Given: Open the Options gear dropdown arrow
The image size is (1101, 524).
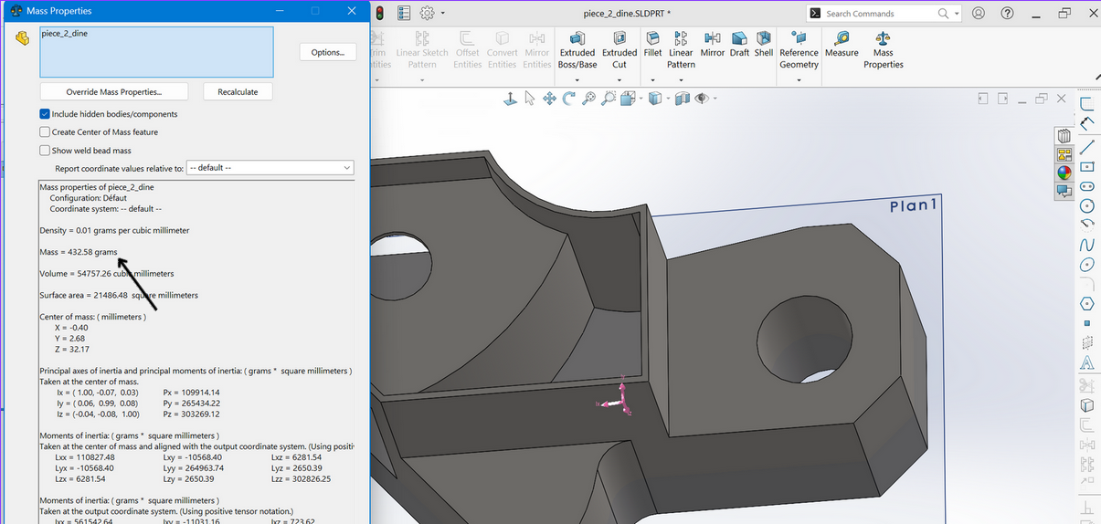Looking at the screenshot, I should (443, 13).
